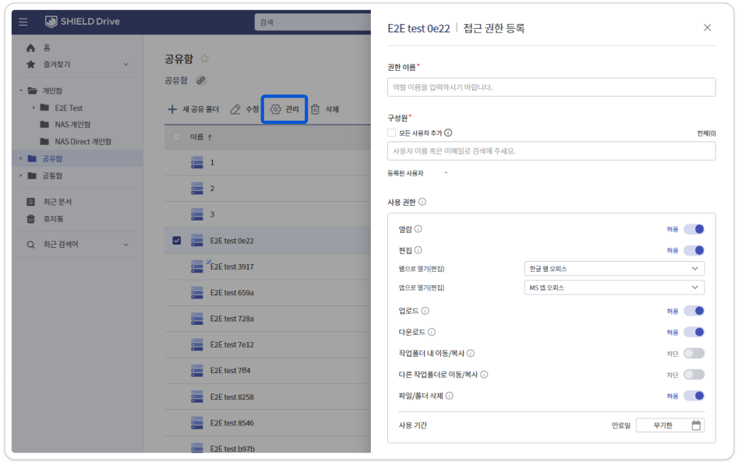Screen dimensions: 738x462
Task: Click the star icon next to 공유함 title
Action: tap(205, 58)
